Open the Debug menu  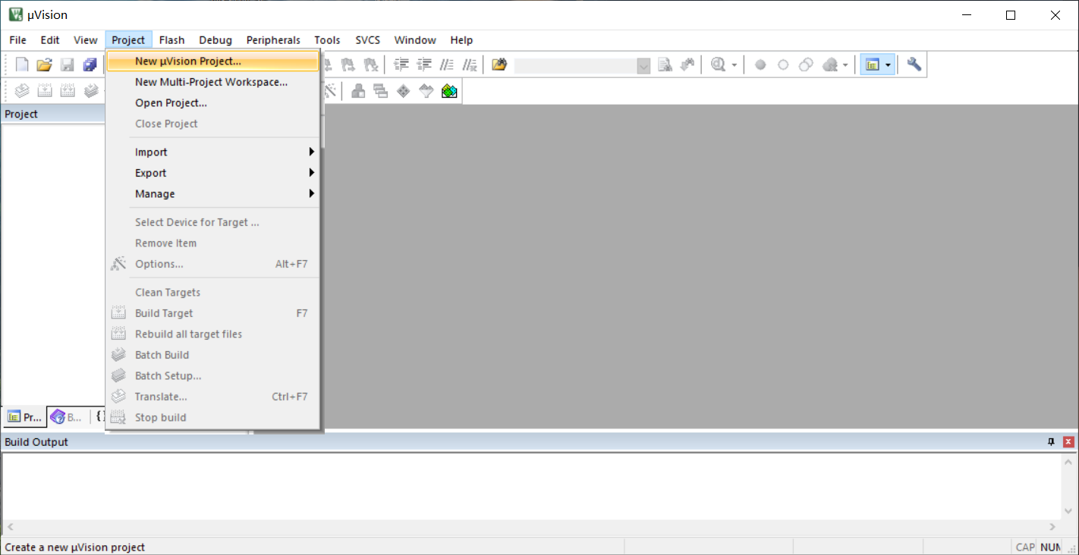pyautogui.click(x=215, y=40)
